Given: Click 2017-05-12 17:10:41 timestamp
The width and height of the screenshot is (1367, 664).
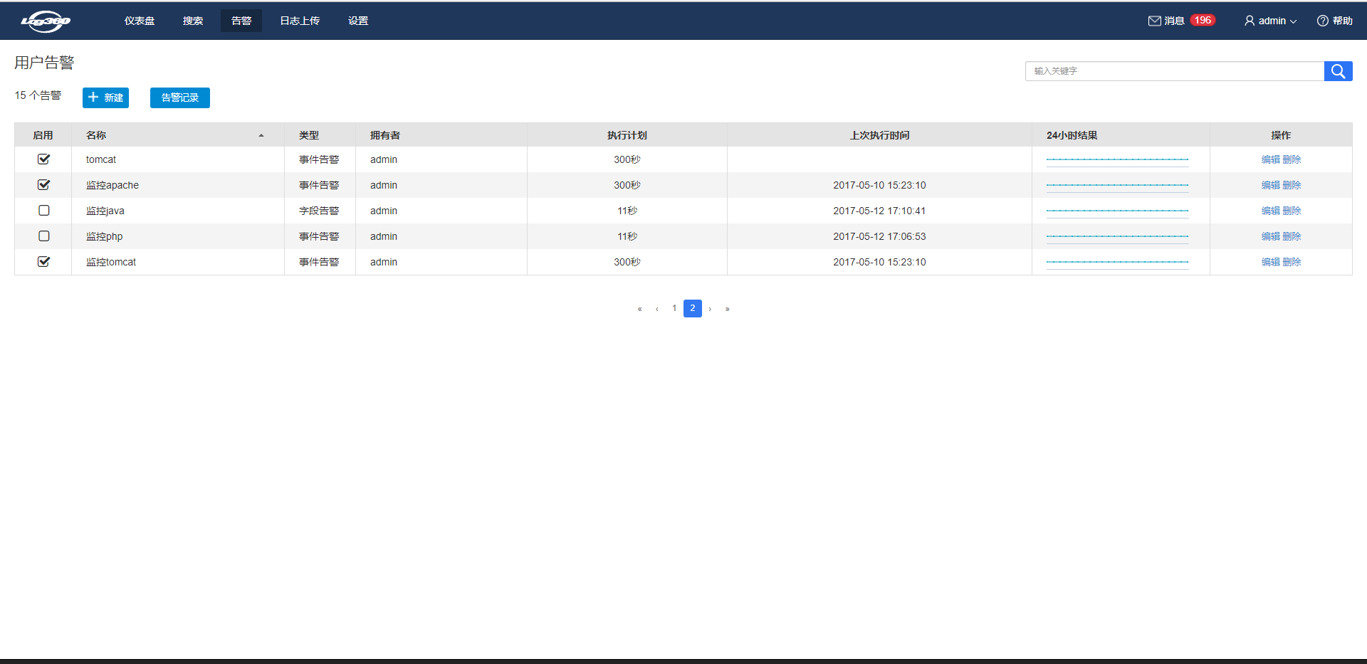Looking at the screenshot, I should click(x=879, y=211).
